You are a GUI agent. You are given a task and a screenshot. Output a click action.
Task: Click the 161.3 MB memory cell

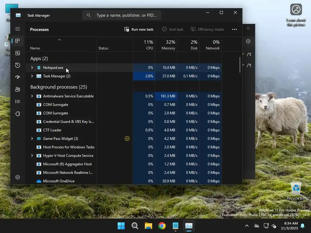pos(166,96)
